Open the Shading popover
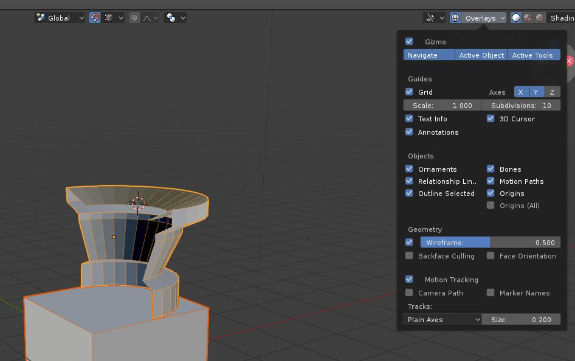 (x=562, y=17)
